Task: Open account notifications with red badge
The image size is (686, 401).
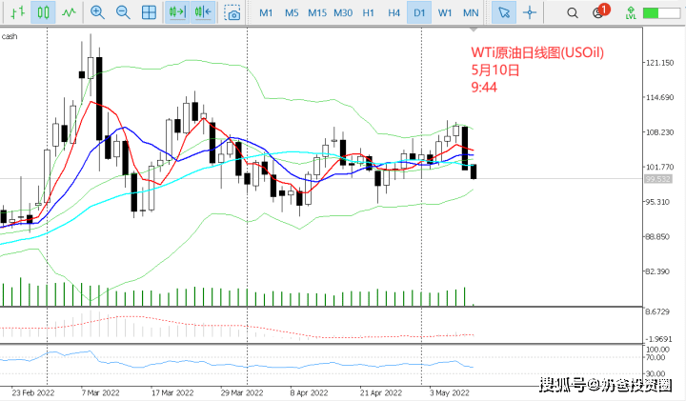Action: click(x=600, y=10)
